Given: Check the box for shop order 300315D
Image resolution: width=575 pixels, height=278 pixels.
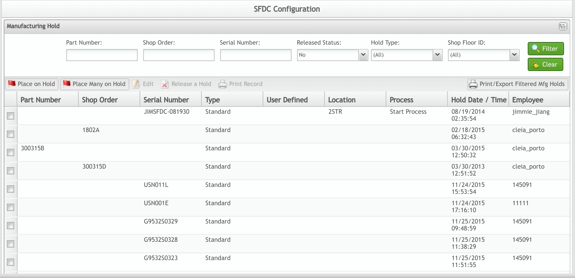Looking at the screenshot, I should click(x=11, y=171).
